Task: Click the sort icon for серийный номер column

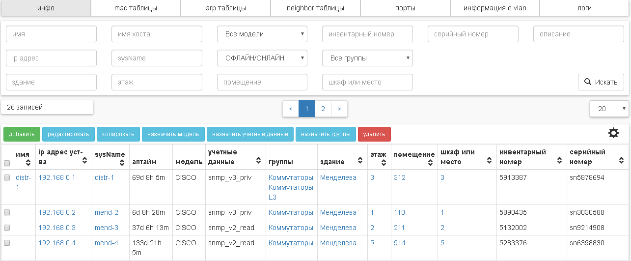Action: coord(622,160)
